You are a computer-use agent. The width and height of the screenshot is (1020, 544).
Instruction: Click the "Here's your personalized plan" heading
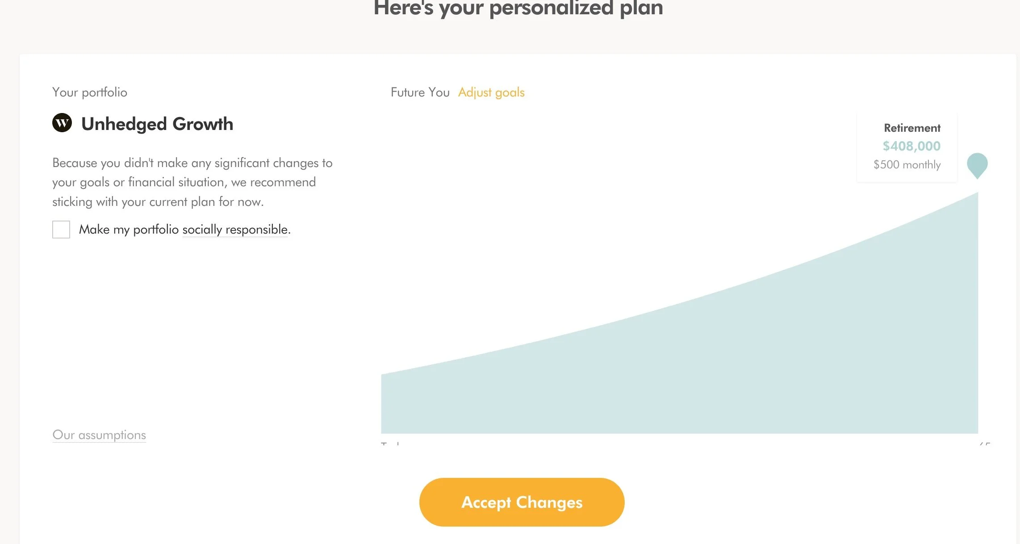pyautogui.click(x=518, y=8)
